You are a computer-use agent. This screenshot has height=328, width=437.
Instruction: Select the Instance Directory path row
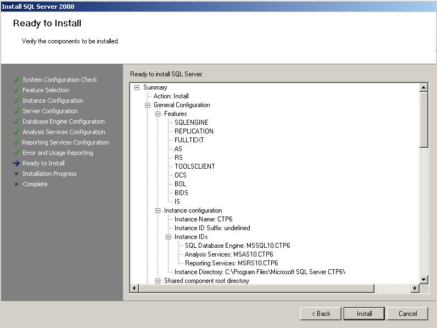pyautogui.click(x=260, y=272)
